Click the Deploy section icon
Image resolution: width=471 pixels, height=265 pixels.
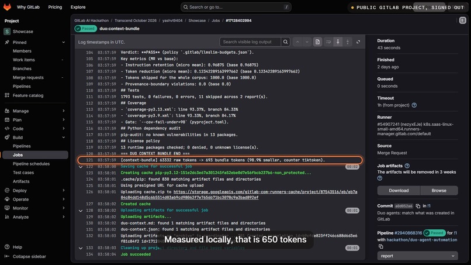[x=7, y=190]
